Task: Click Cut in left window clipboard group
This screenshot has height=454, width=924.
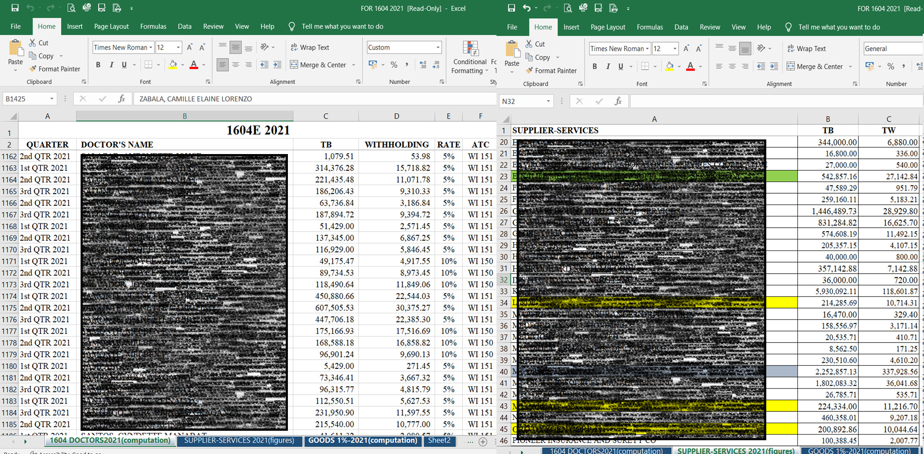Action: coord(39,43)
